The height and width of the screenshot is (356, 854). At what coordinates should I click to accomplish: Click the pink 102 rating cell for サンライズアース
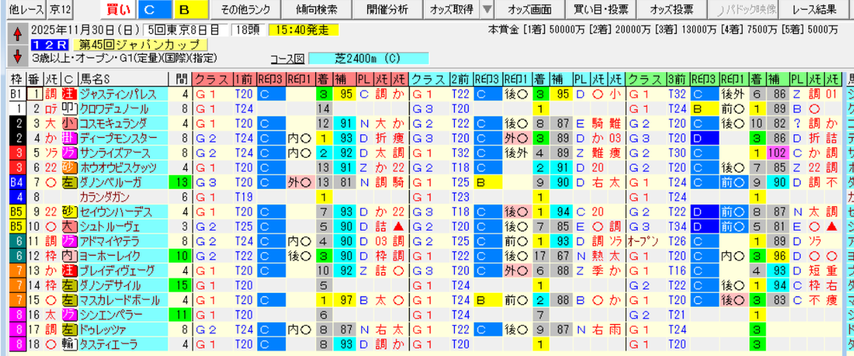point(778,152)
